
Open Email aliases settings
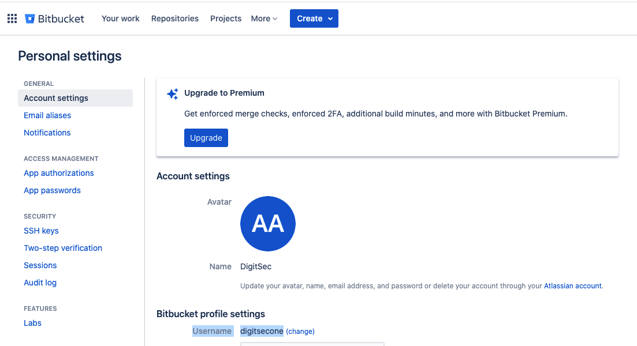click(x=47, y=115)
